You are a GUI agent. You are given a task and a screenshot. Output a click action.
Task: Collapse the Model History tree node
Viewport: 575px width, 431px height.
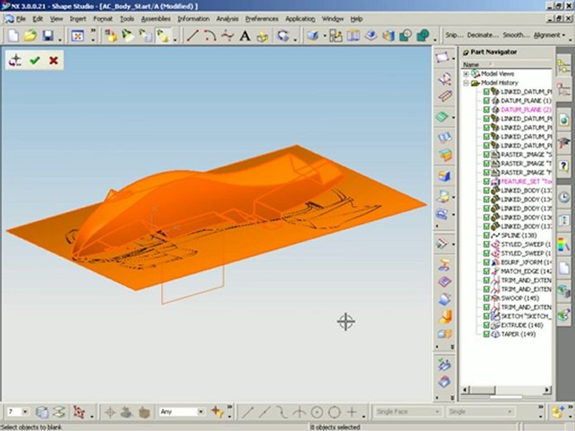(x=466, y=83)
